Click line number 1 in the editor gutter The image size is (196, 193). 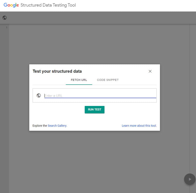pos(7,27)
